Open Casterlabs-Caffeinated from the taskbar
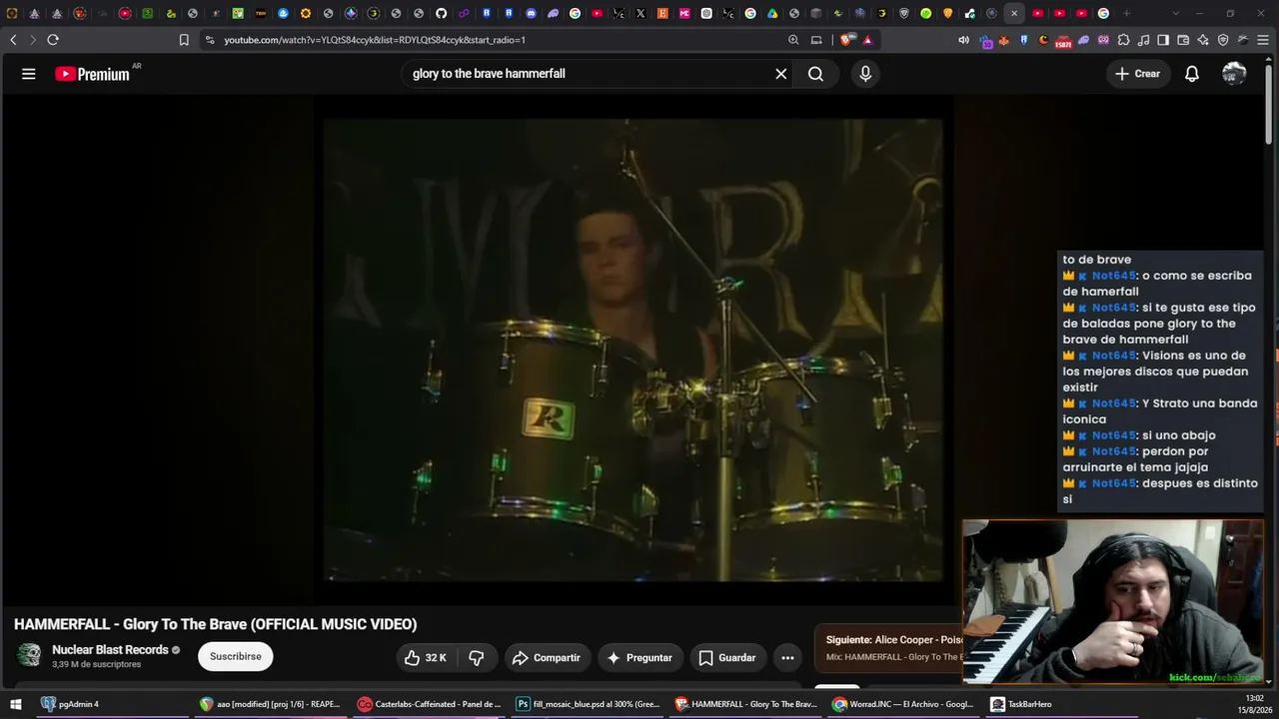This screenshot has width=1279, height=719. coord(430,704)
